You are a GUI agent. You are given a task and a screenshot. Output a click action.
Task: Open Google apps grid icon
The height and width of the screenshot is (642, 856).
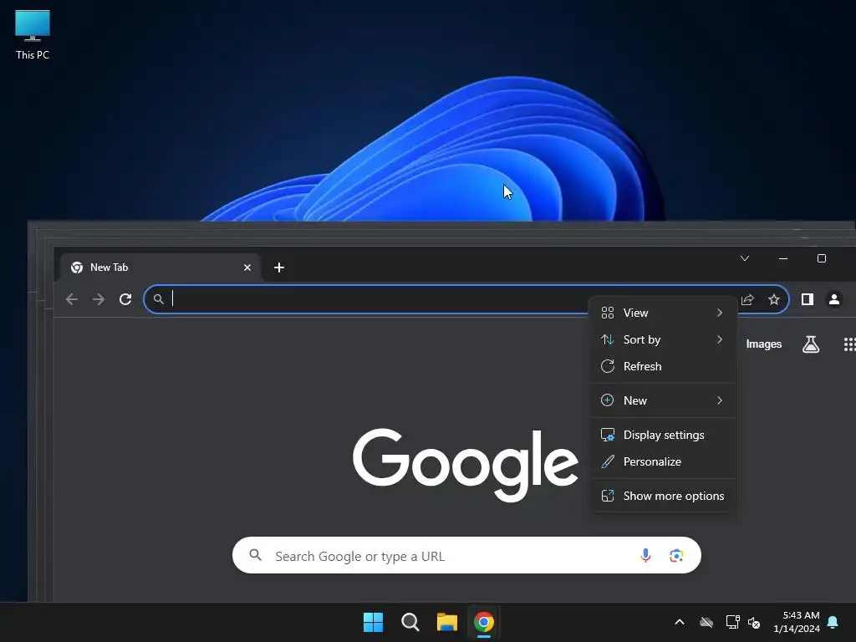pyautogui.click(x=849, y=344)
